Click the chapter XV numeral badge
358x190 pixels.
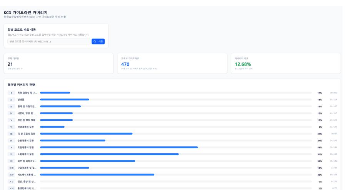click(11, 182)
